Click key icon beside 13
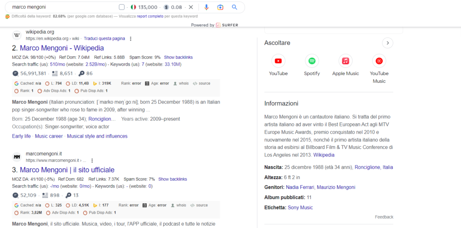461x228 pixels. 68,195
